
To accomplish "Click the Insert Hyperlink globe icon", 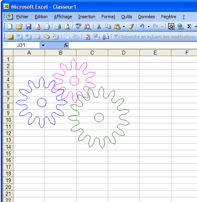I will pos(180,26).
